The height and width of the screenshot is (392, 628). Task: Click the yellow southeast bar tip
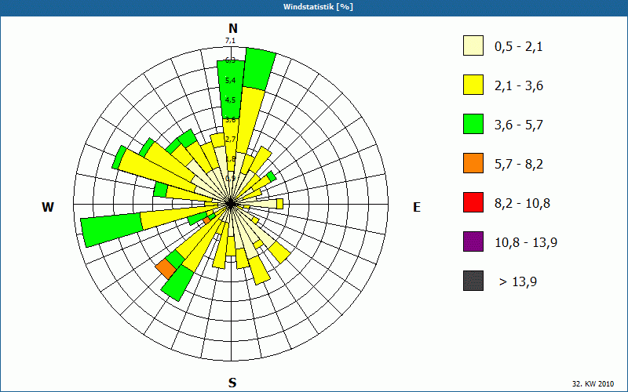pyautogui.click(x=279, y=252)
